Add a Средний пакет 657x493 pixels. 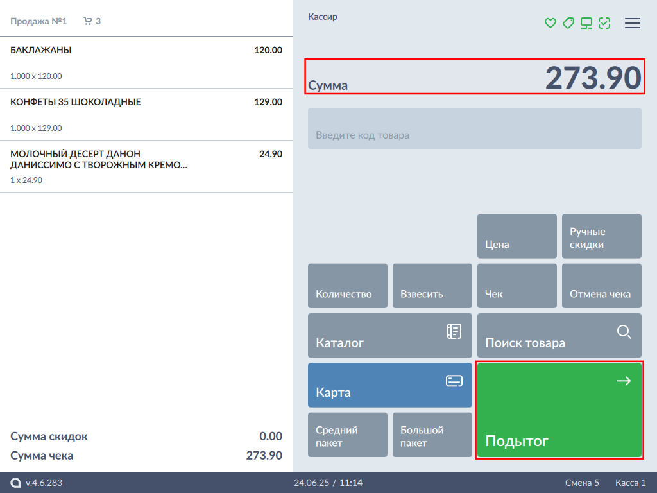(x=347, y=435)
